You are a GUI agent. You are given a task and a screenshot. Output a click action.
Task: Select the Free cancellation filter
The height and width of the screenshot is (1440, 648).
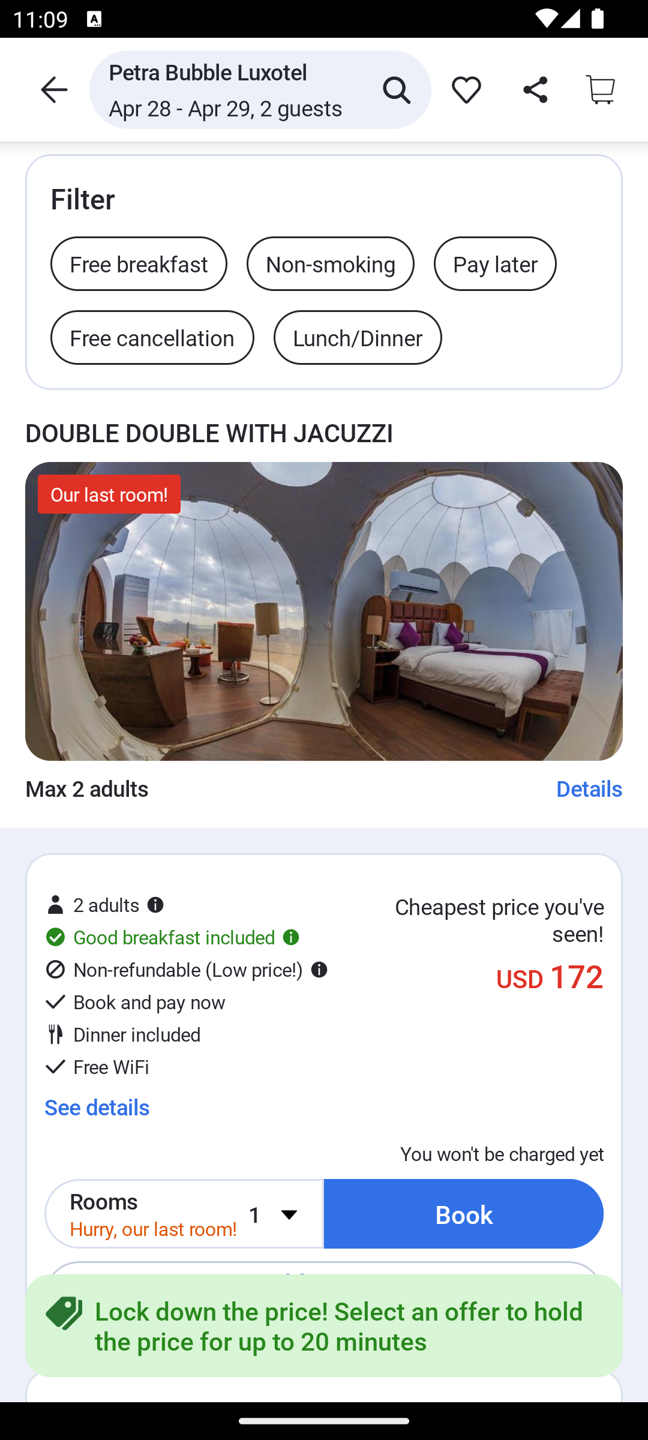coord(152,338)
